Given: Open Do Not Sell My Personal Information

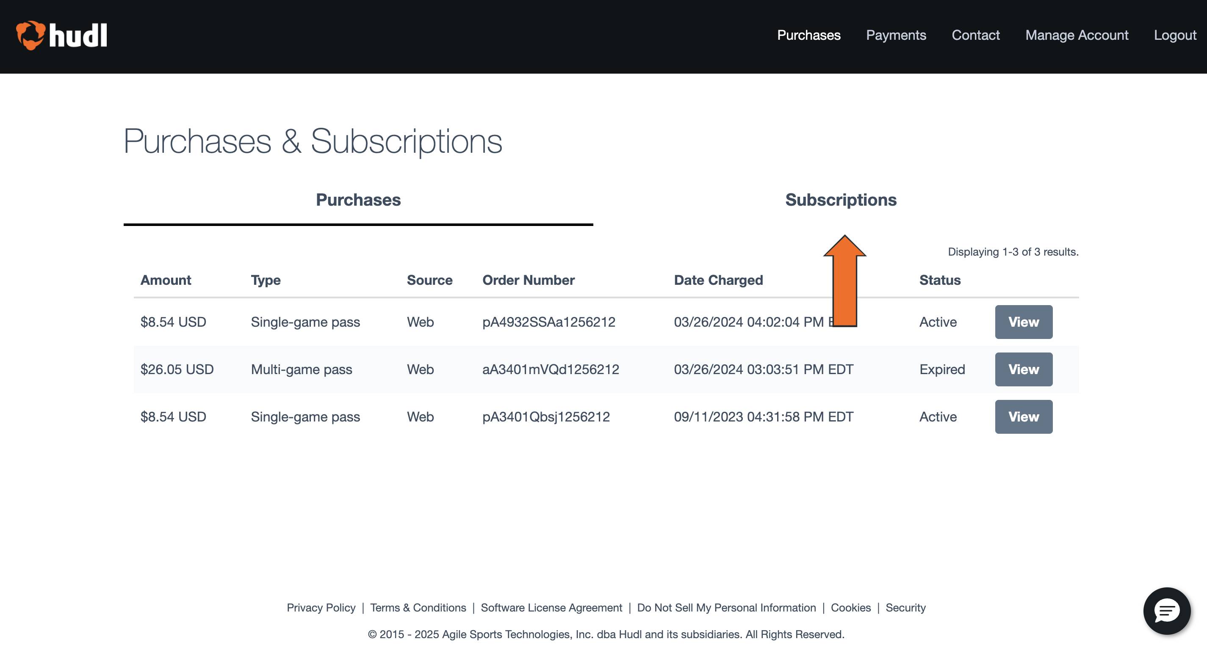Looking at the screenshot, I should coord(726,608).
